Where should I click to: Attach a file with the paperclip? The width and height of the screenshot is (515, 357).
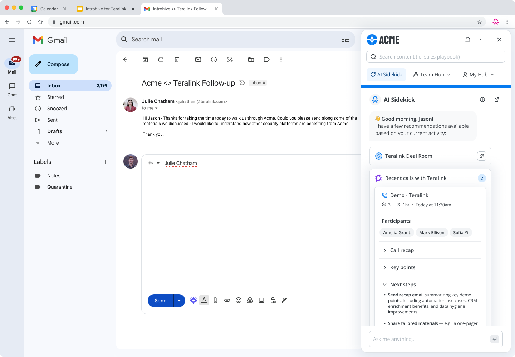216,301
